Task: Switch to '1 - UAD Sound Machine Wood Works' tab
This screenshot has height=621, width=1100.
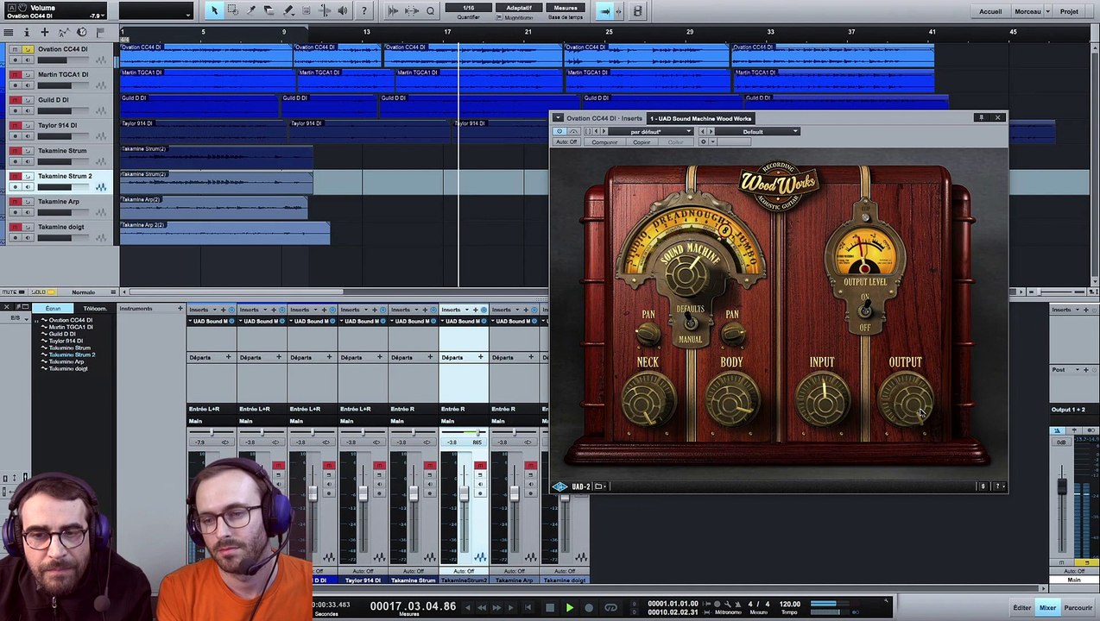Action: pyautogui.click(x=700, y=118)
